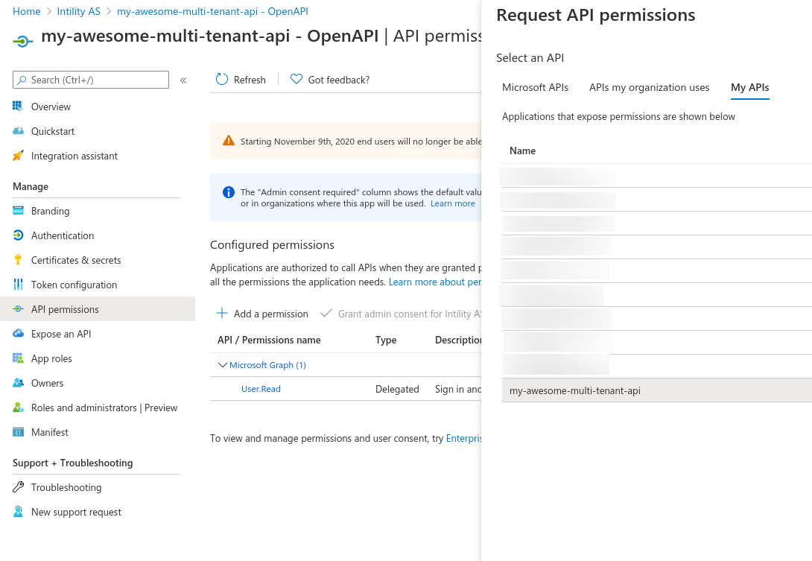Click Add a permission button
812x561 pixels.
point(262,314)
